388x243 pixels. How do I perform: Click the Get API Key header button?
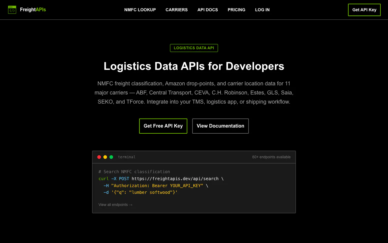(x=364, y=10)
